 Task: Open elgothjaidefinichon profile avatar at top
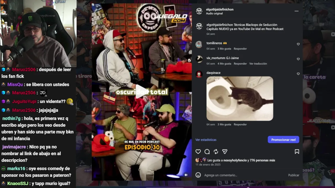point(199,11)
